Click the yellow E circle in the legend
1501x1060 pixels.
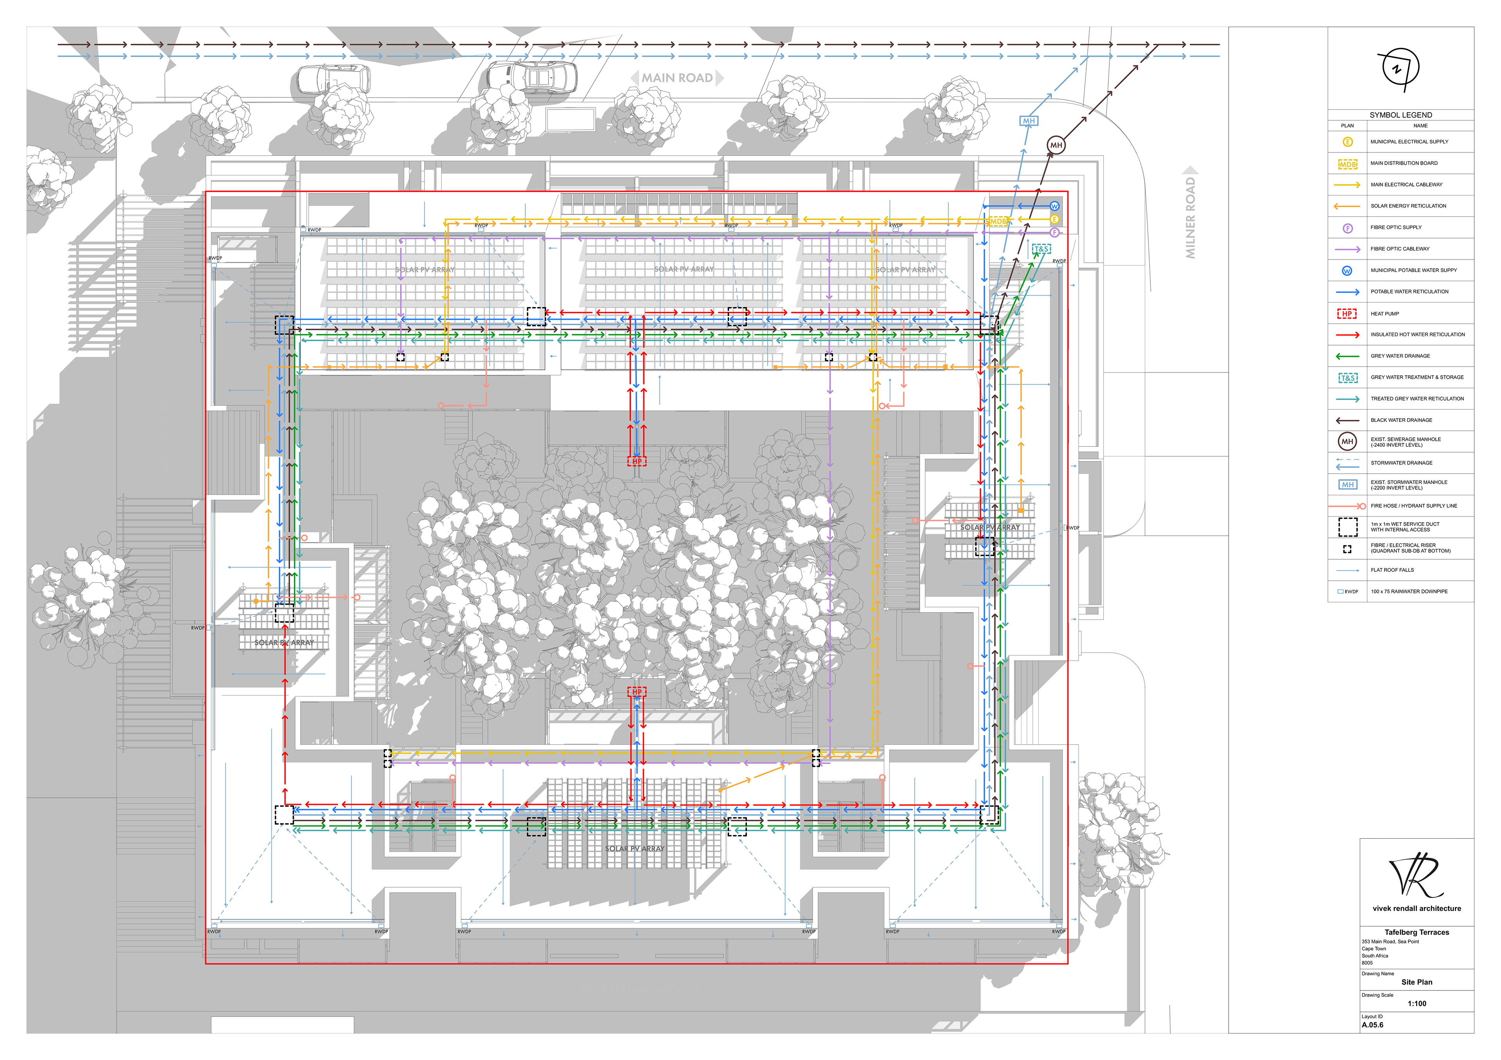1347,142
